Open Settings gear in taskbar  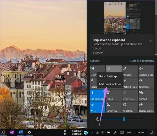tap(29, 132)
